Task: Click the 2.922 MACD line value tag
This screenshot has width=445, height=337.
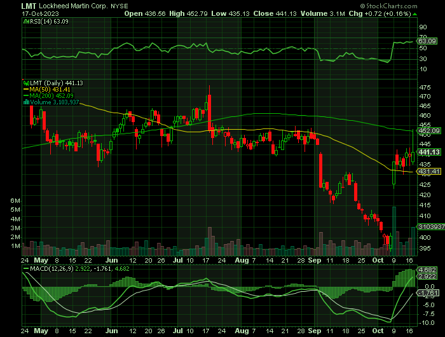Action: tap(427, 277)
